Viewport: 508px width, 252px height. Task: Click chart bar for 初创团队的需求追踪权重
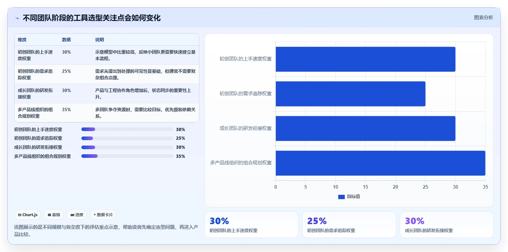pos(350,94)
